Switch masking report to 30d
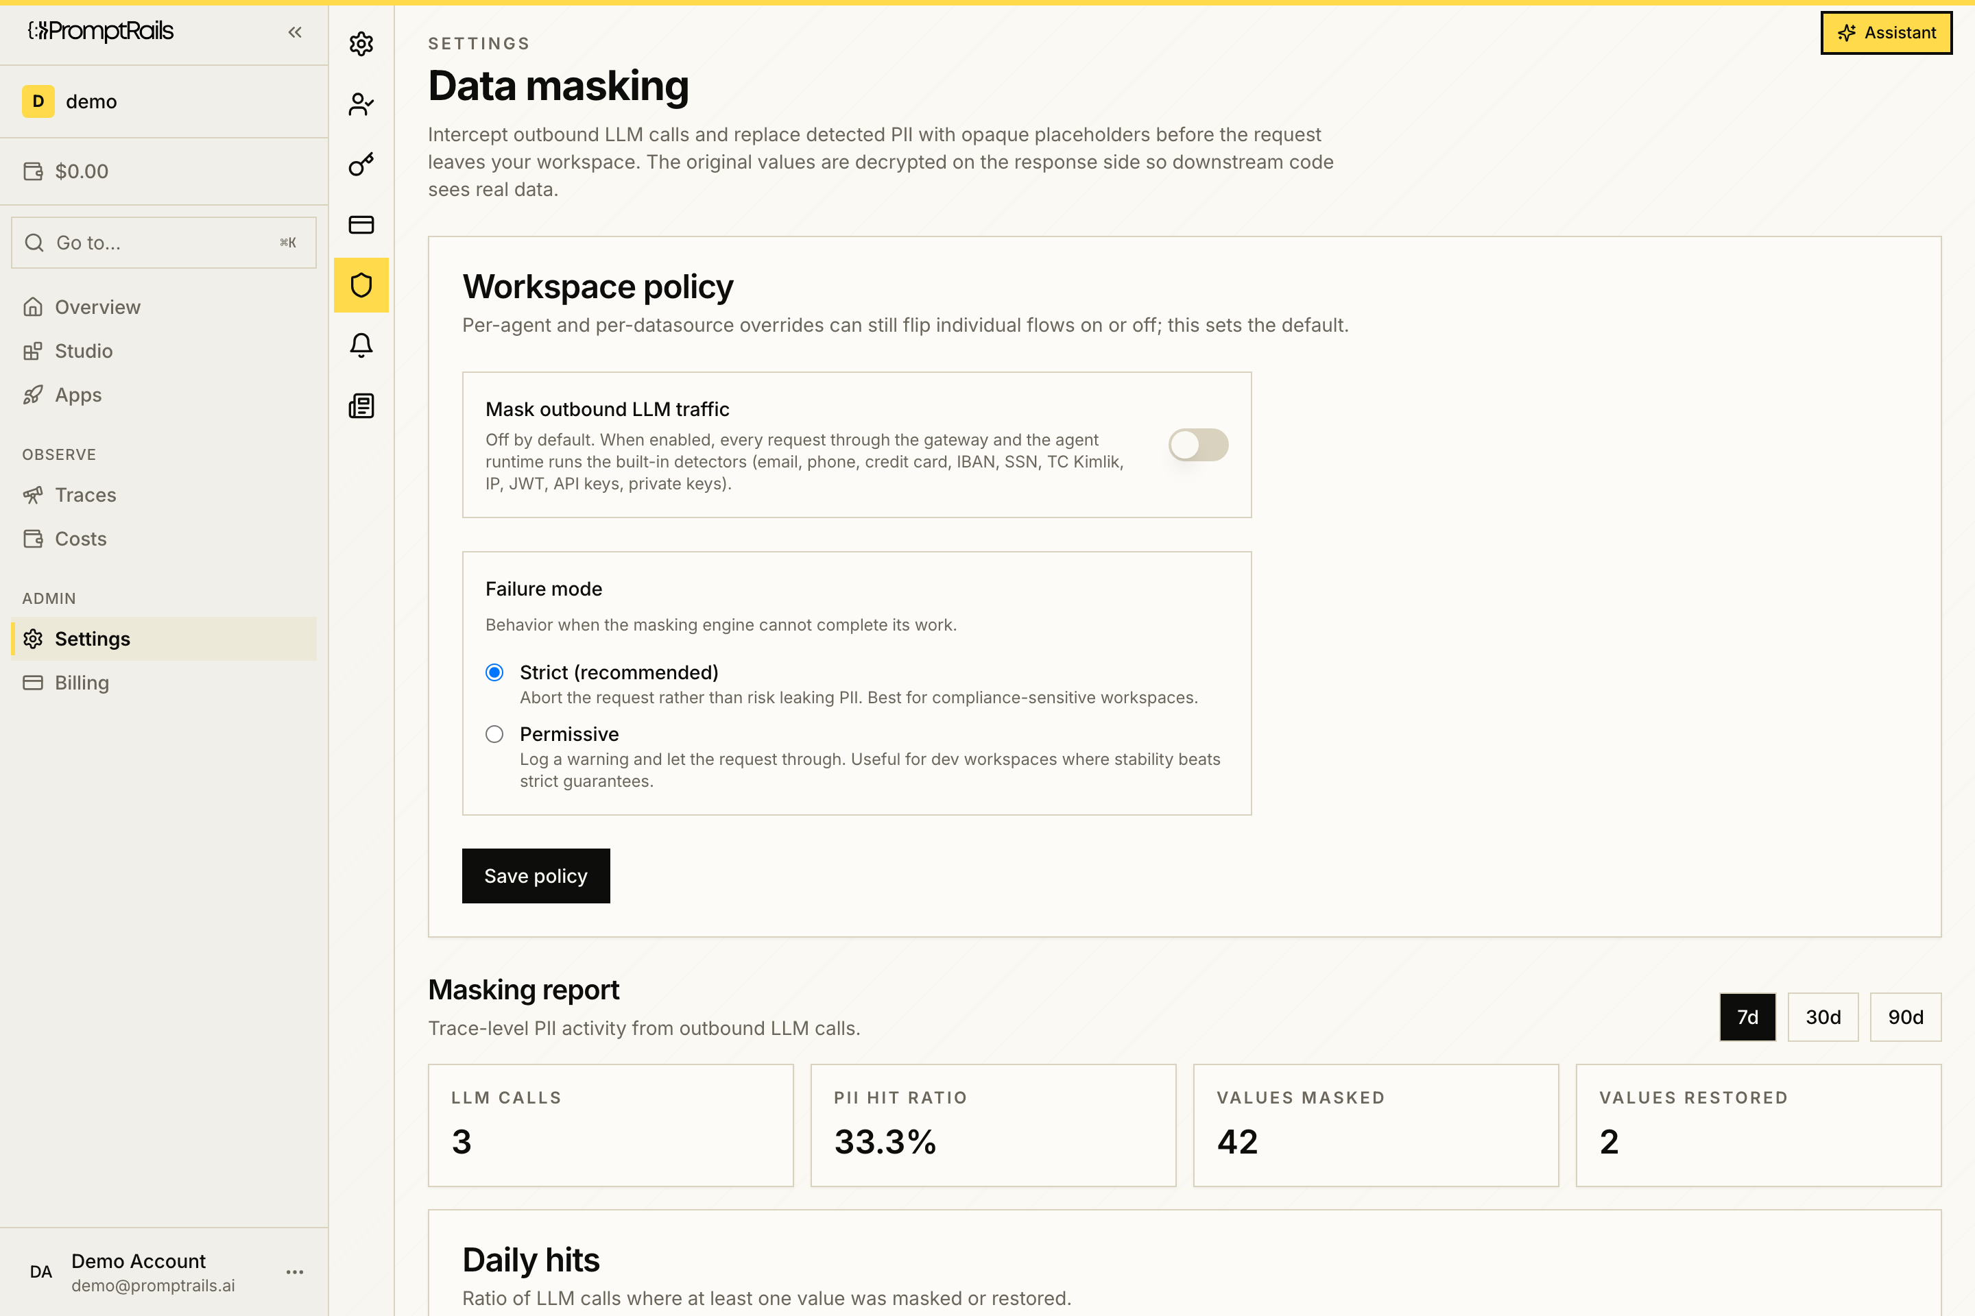Image resolution: width=1975 pixels, height=1316 pixels. (1823, 1017)
